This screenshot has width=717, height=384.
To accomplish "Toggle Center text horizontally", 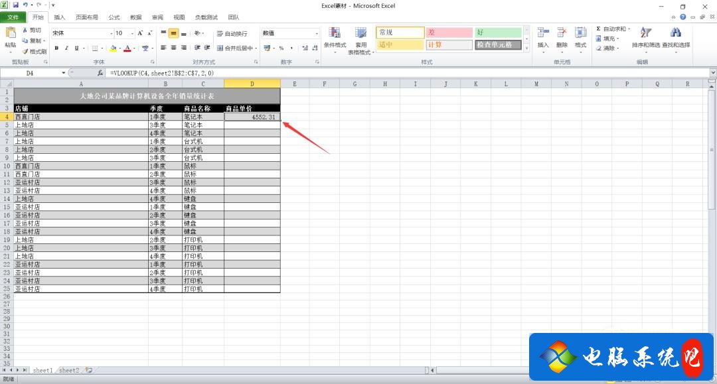I will pos(173,48).
